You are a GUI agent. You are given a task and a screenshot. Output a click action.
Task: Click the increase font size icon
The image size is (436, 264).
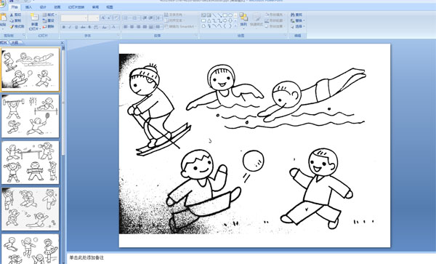[103, 18]
